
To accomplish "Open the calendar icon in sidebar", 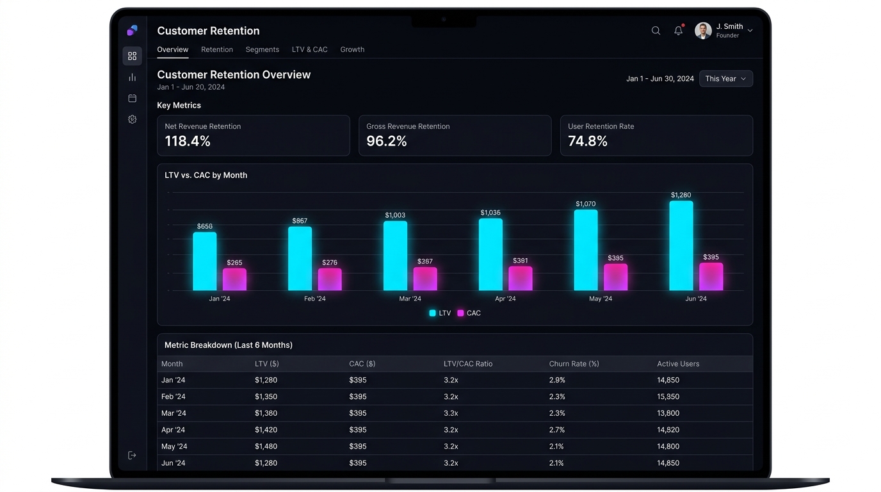I will pyautogui.click(x=133, y=99).
